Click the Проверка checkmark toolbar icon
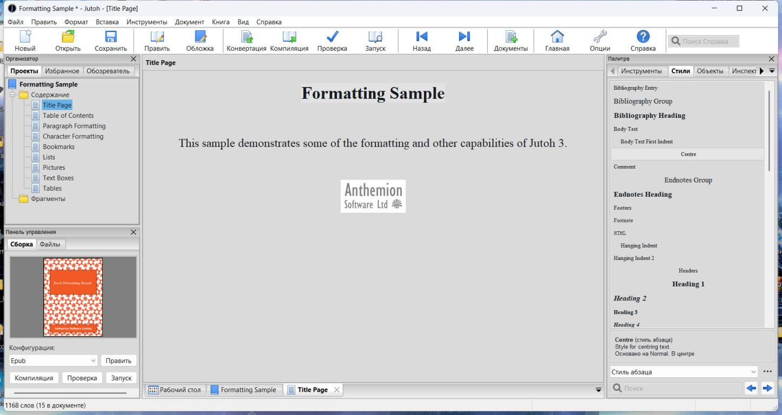This screenshot has width=782, height=415. tap(332, 37)
